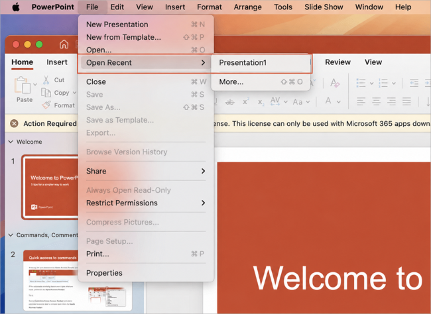Center align text icon

pyautogui.click(x=376, y=101)
